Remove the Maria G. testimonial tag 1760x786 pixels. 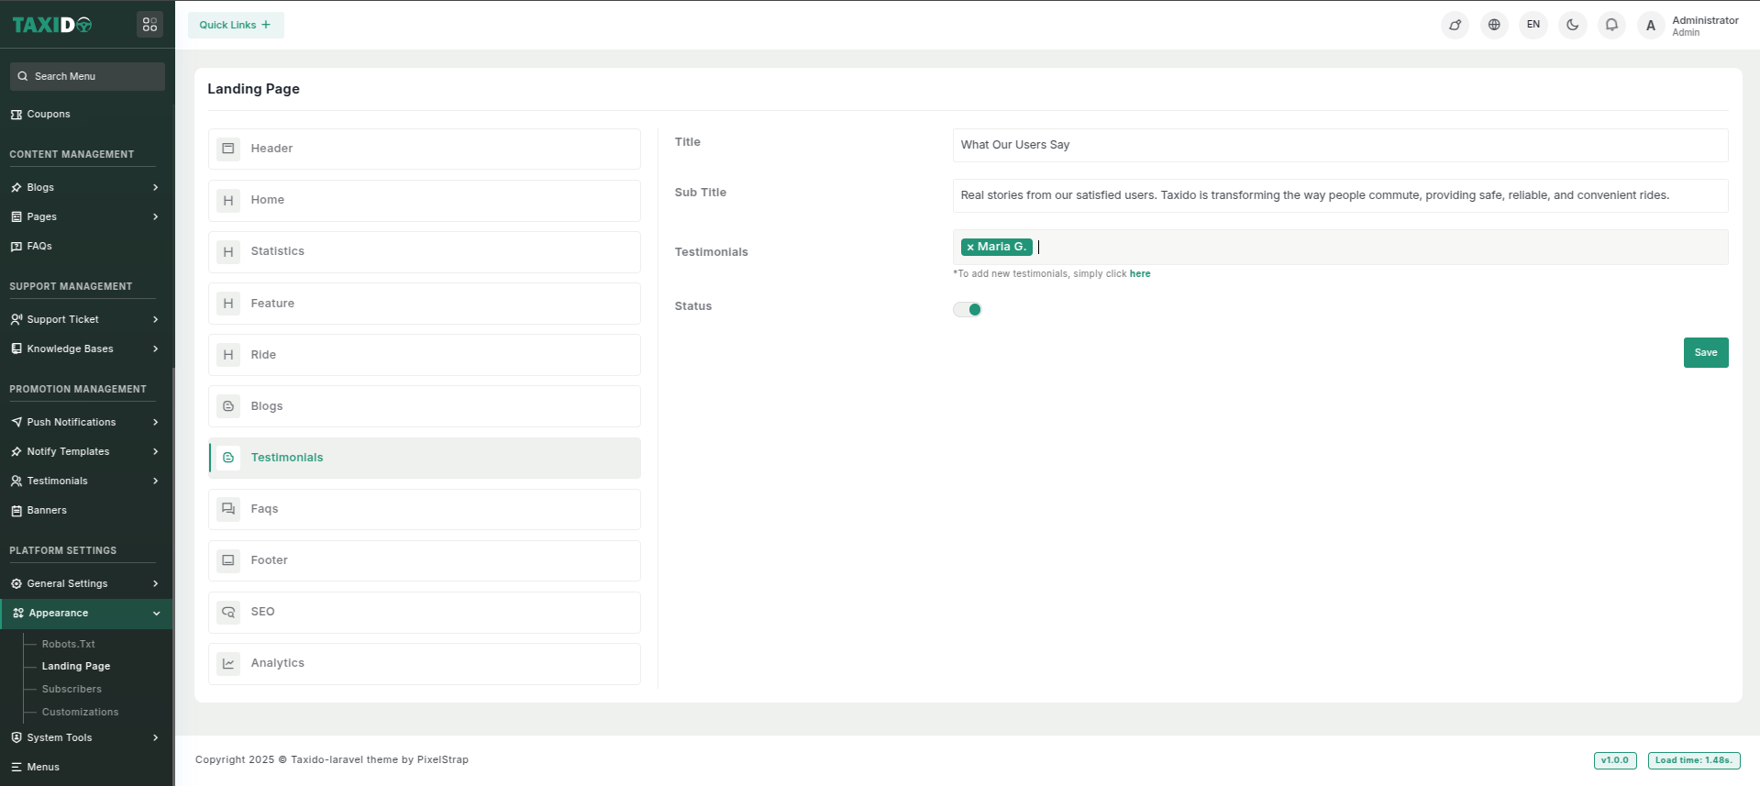(970, 248)
